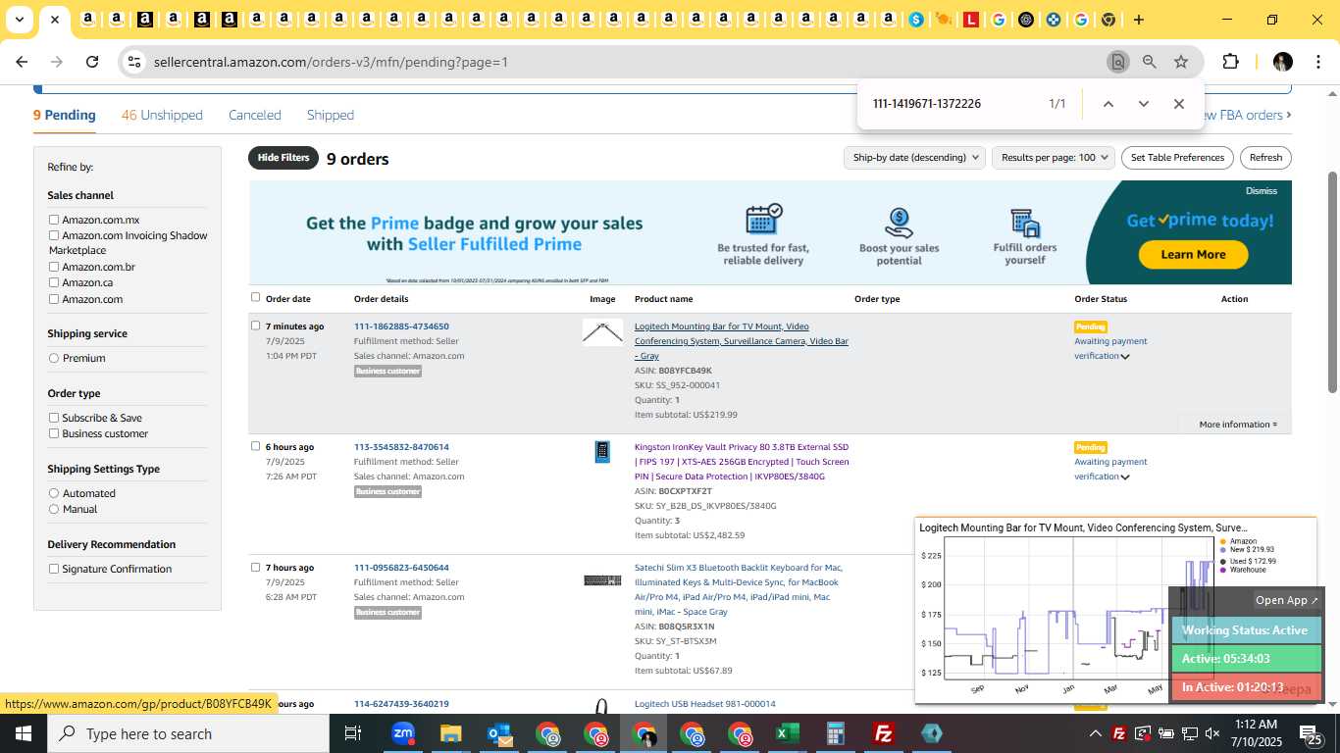Expand More information for Logitech order
1340x753 pixels.
1238,425
